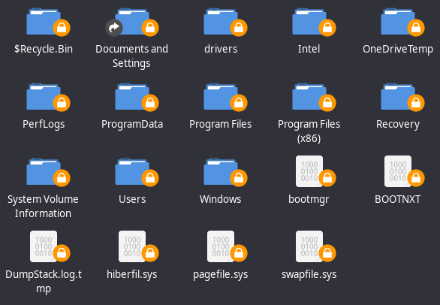
Task: Click the "pagefile.sys" name label
Action: (x=221, y=274)
